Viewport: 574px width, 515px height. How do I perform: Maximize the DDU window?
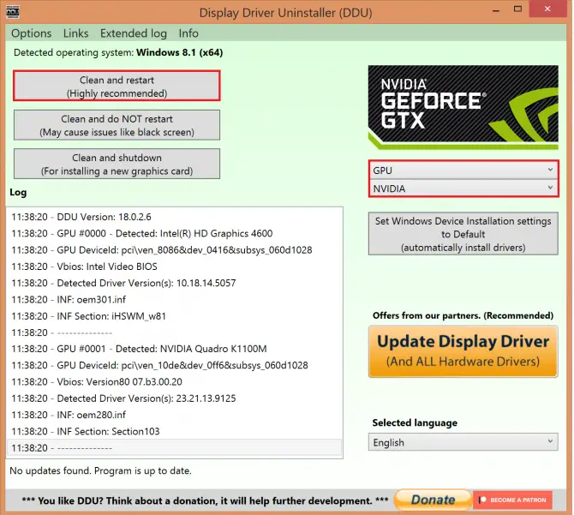(517, 9)
